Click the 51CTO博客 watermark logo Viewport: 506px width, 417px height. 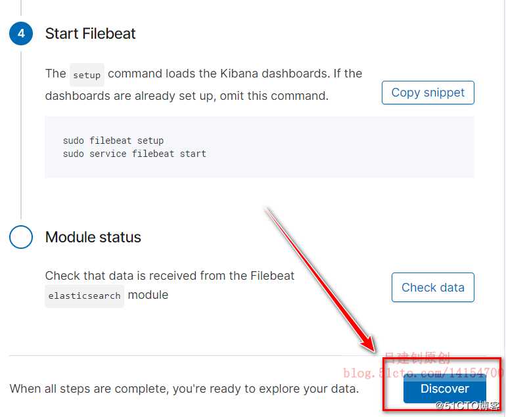point(467,406)
